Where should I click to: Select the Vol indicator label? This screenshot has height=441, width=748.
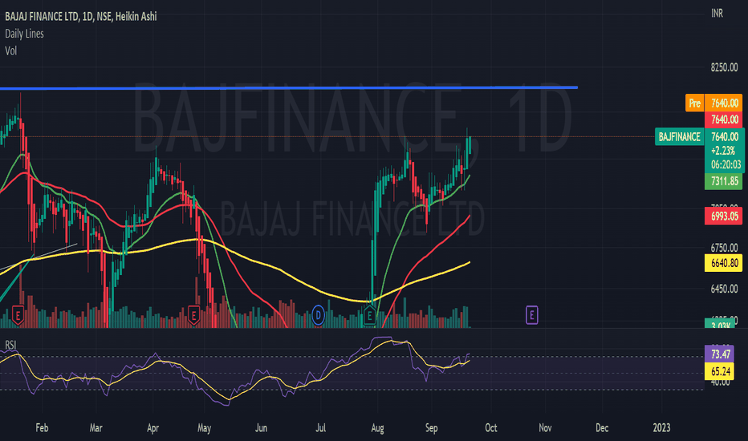(x=11, y=51)
